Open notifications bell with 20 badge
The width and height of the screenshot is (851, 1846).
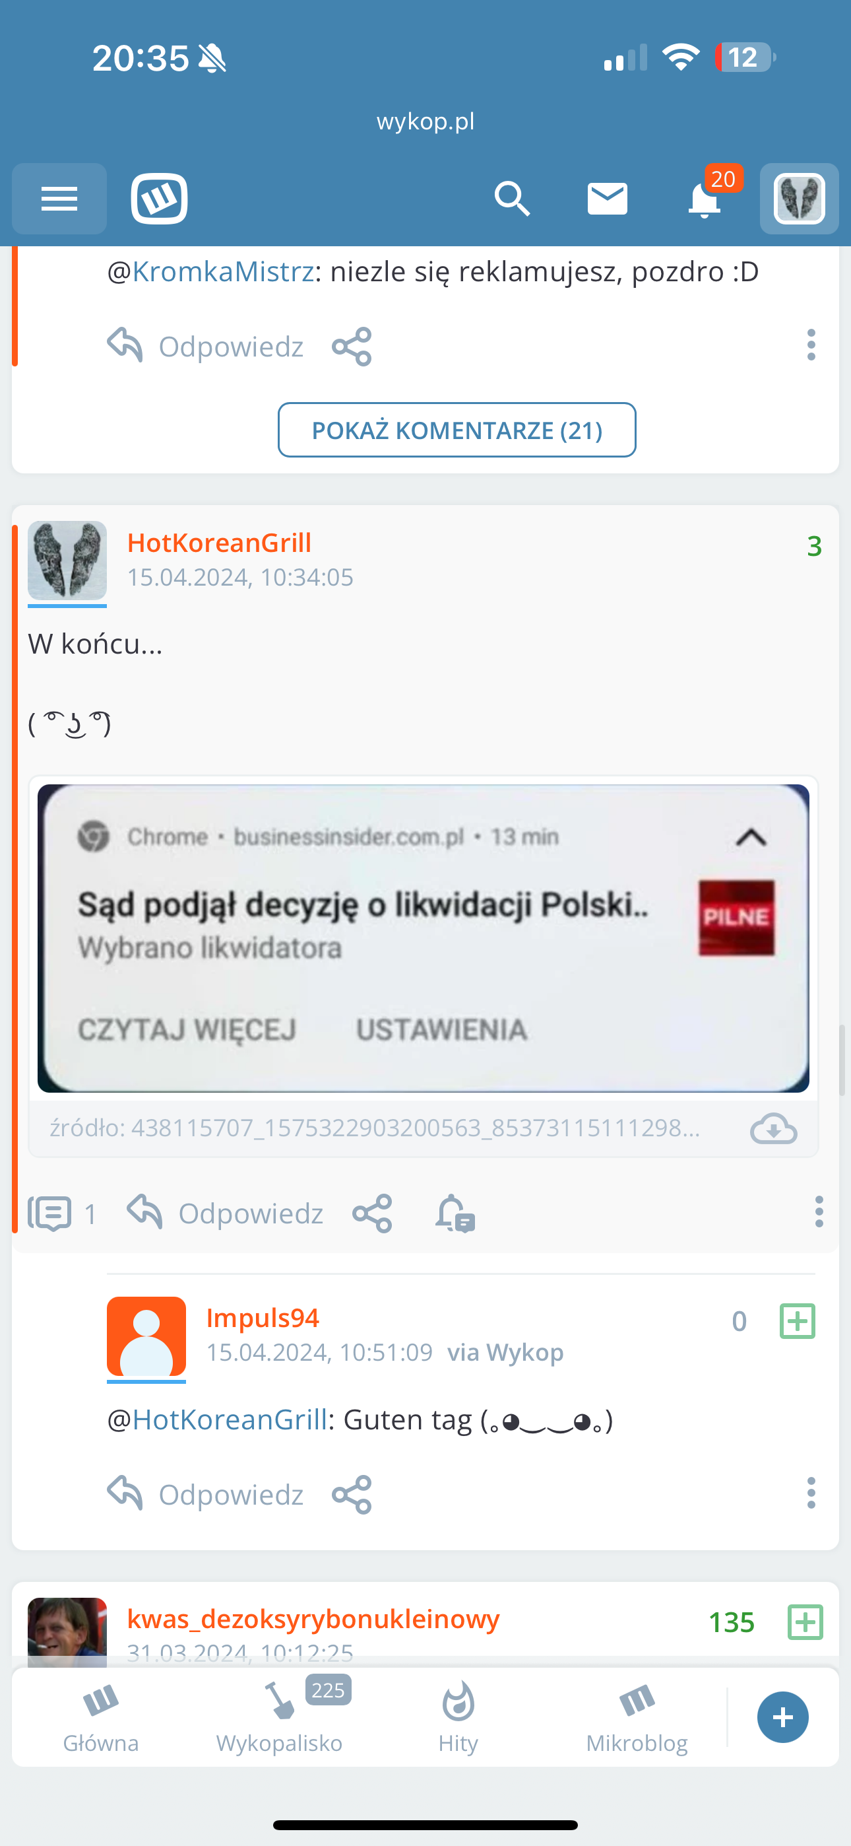(706, 199)
